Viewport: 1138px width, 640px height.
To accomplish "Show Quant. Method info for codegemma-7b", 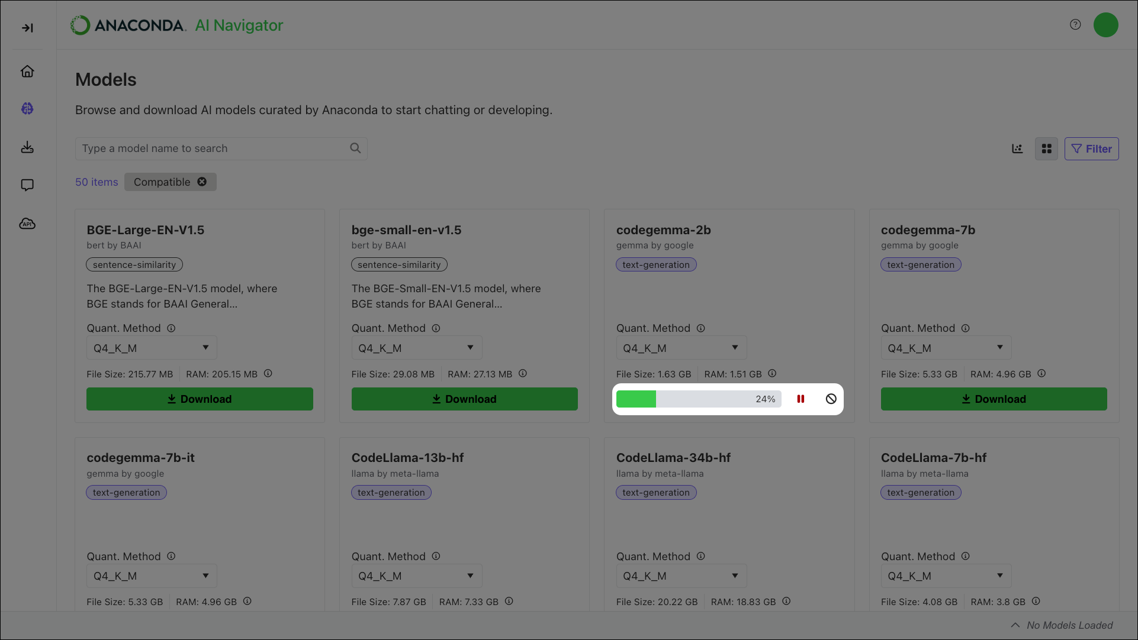I will (965, 328).
